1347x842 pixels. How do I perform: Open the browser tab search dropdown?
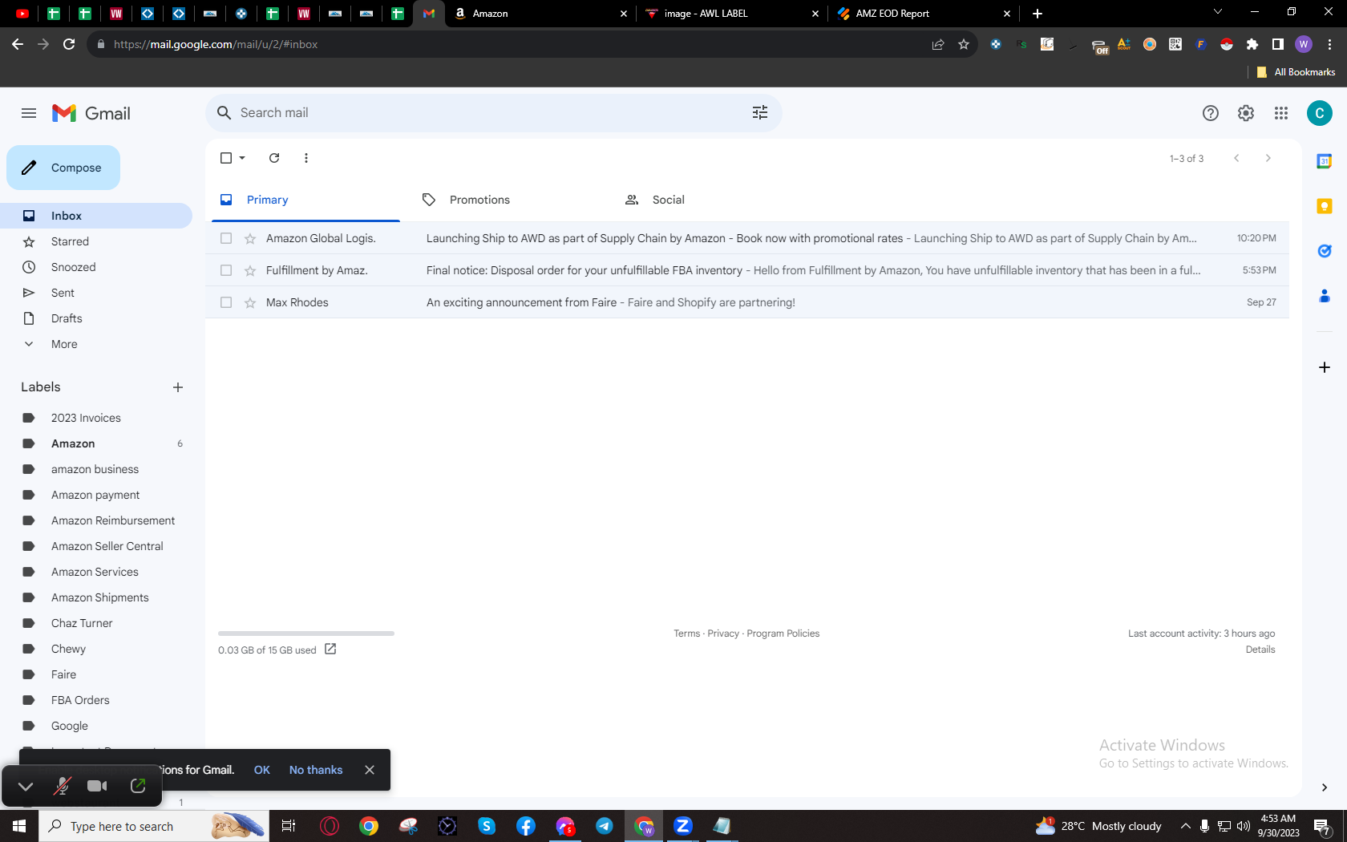[x=1218, y=12]
